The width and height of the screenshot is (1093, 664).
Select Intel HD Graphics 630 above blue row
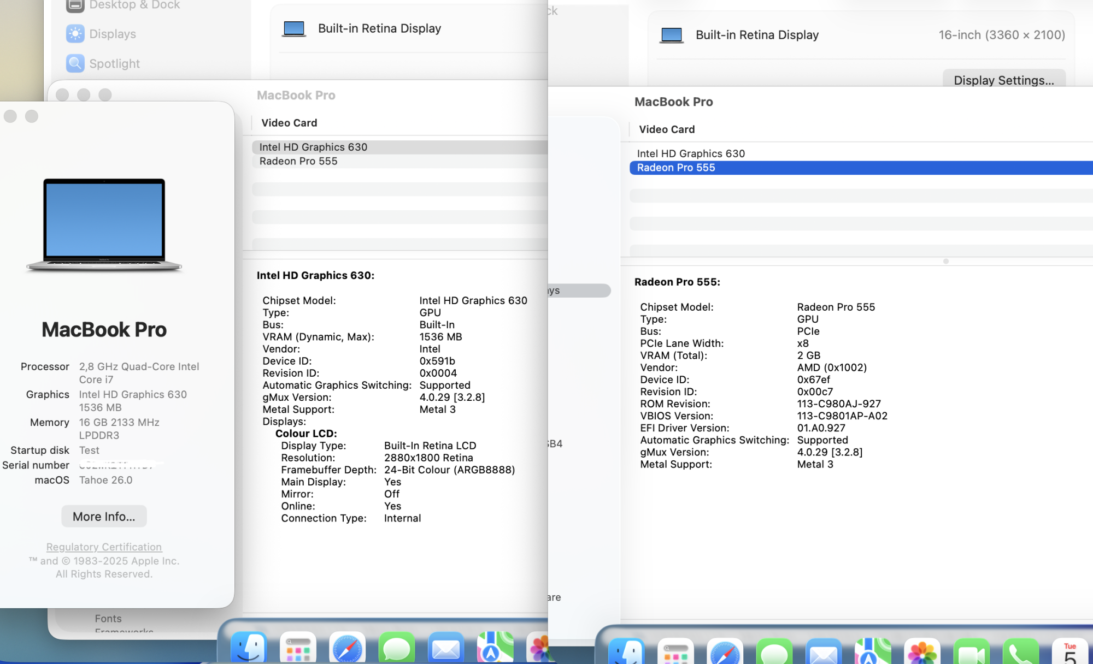(x=691, y=153)
